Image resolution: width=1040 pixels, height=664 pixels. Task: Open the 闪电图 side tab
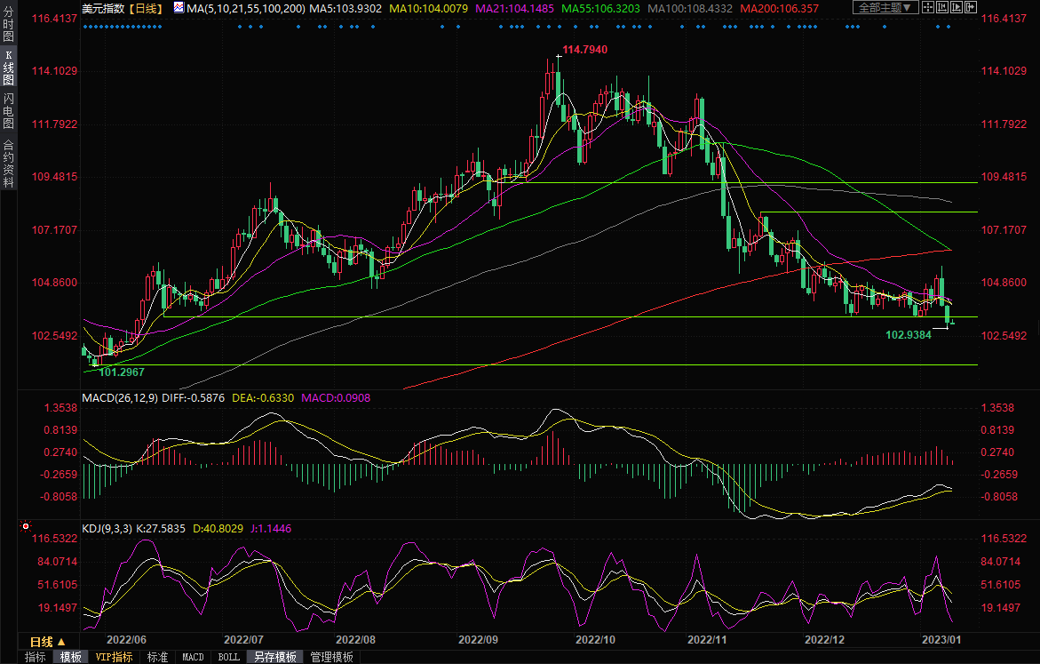[8, 109]
